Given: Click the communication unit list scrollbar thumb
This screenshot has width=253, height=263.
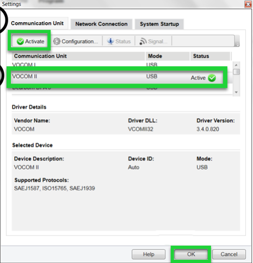Looking at the screenshot, I should (236, 72).
